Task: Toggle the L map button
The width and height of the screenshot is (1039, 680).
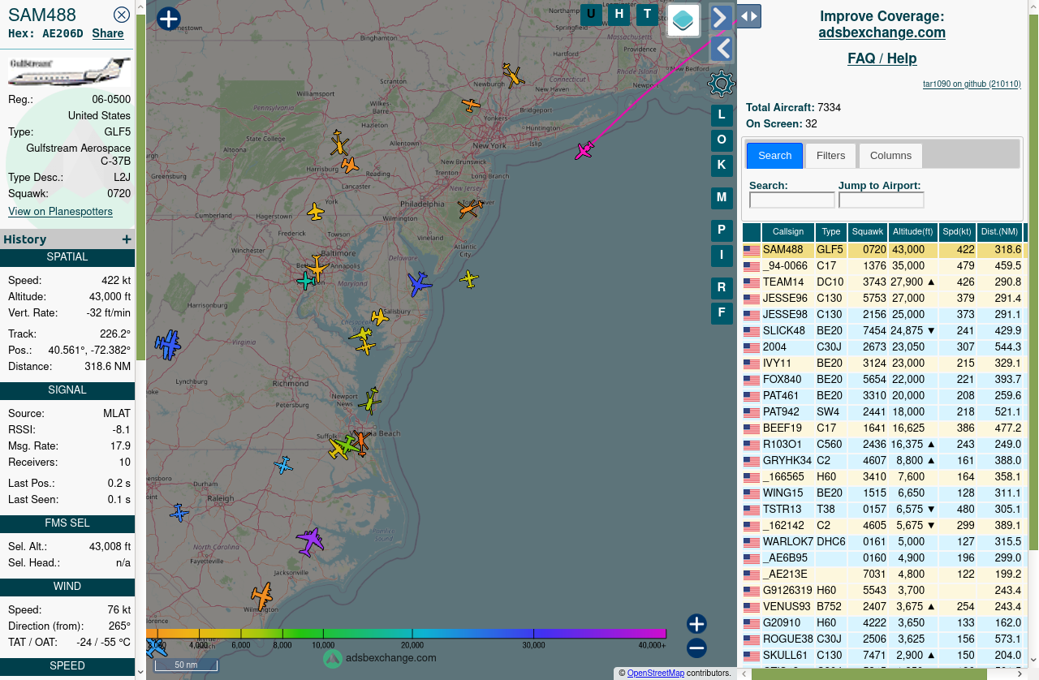Action: point(722,115)
